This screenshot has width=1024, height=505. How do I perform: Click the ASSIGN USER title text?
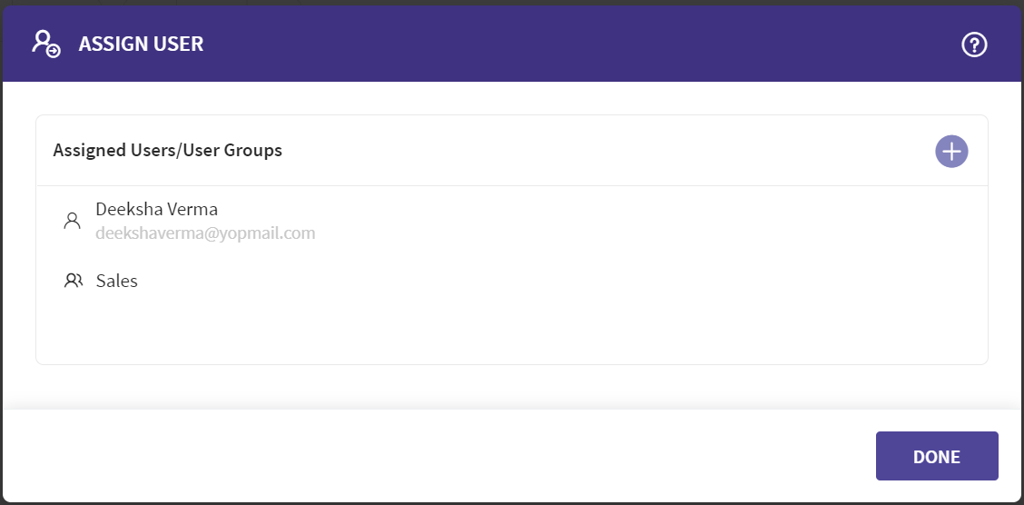141,44
